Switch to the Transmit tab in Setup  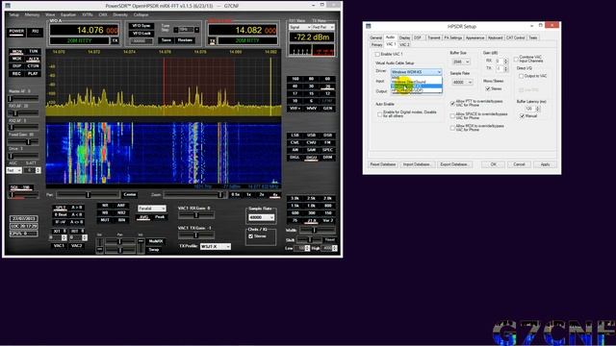[x=434, y=37]
